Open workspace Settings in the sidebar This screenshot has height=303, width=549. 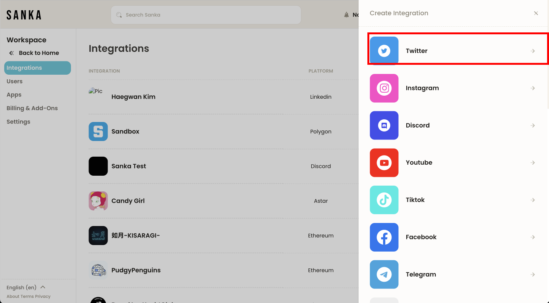[18, 122]
